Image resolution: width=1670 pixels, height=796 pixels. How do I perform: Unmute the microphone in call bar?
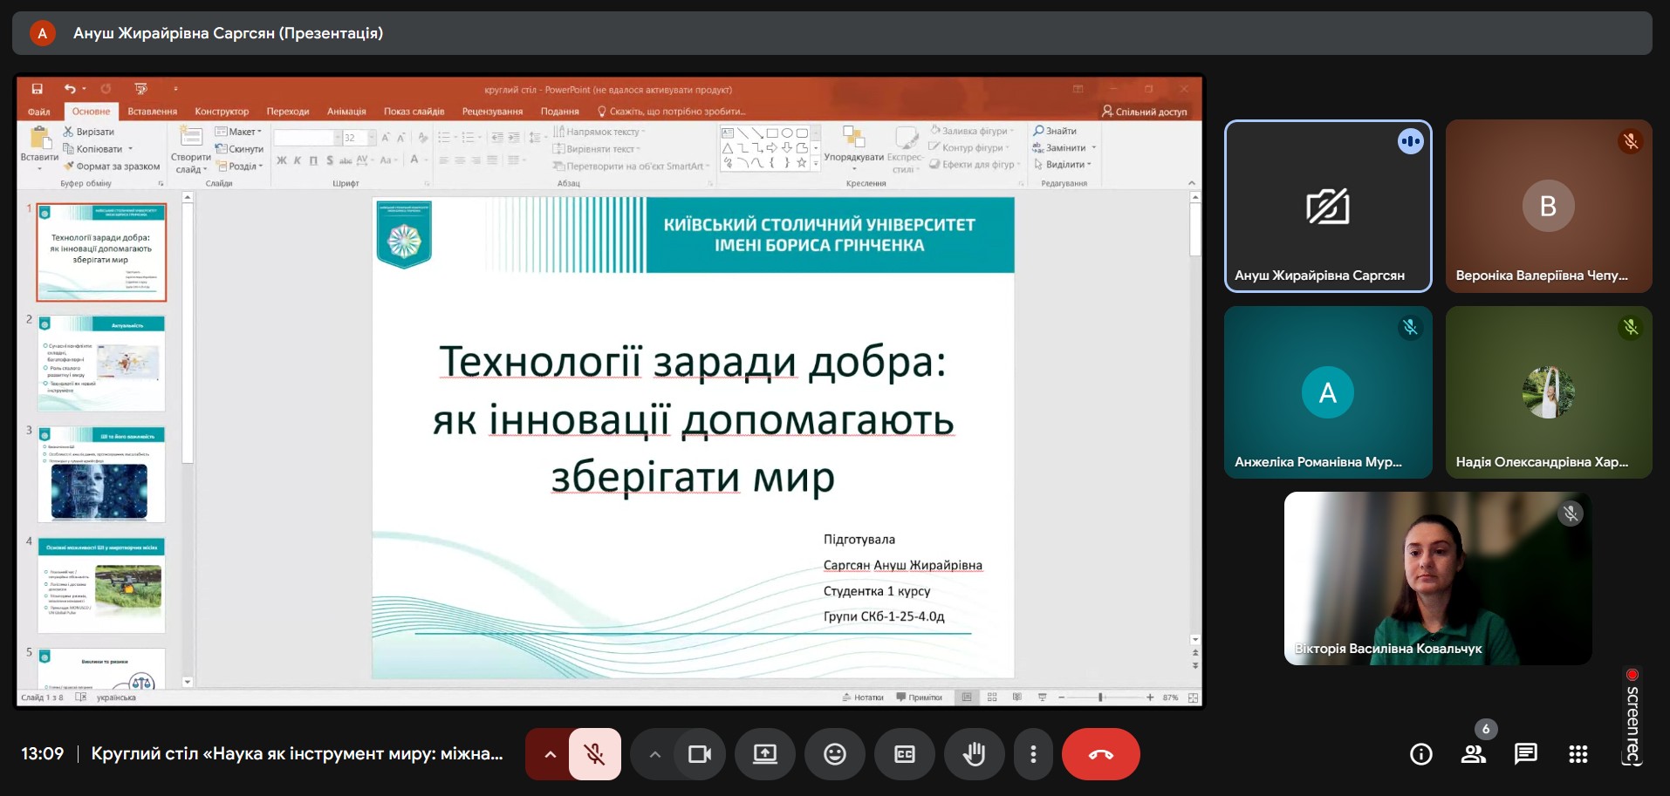point(595,754)
